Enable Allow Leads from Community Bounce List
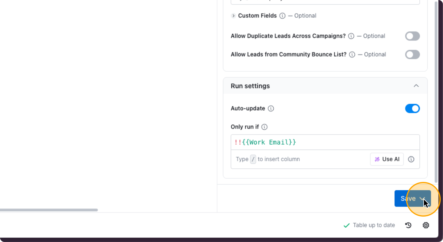This screenshot has width=443, height=242. [412, 55]
